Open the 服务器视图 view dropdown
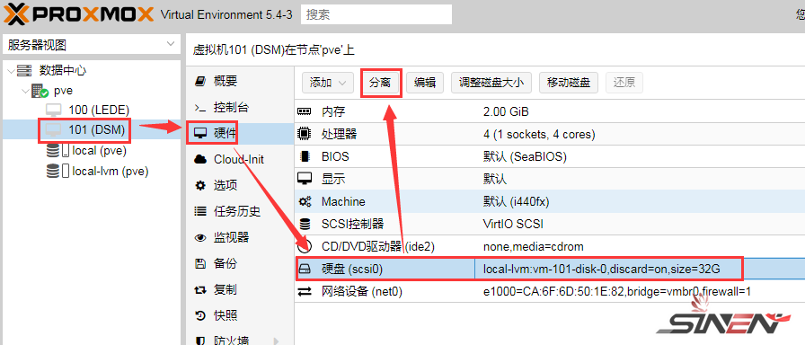805x345 pixels. click(92, 45)
